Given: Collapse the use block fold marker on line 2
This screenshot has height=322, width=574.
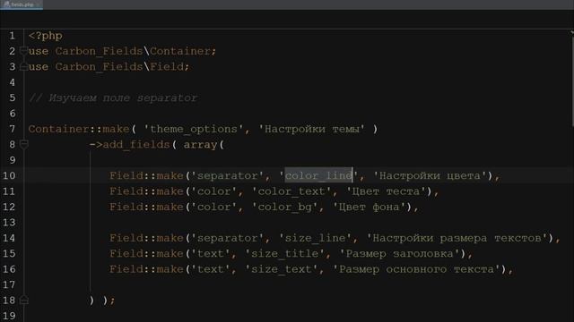Looking at the screenshot, I should click(24, 51).
